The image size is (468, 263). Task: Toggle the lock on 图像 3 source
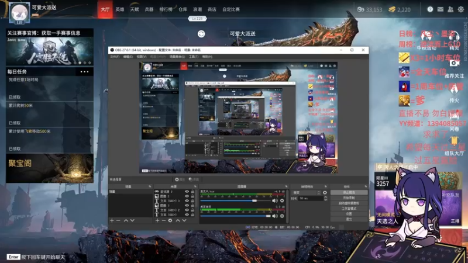click(192, 206)
